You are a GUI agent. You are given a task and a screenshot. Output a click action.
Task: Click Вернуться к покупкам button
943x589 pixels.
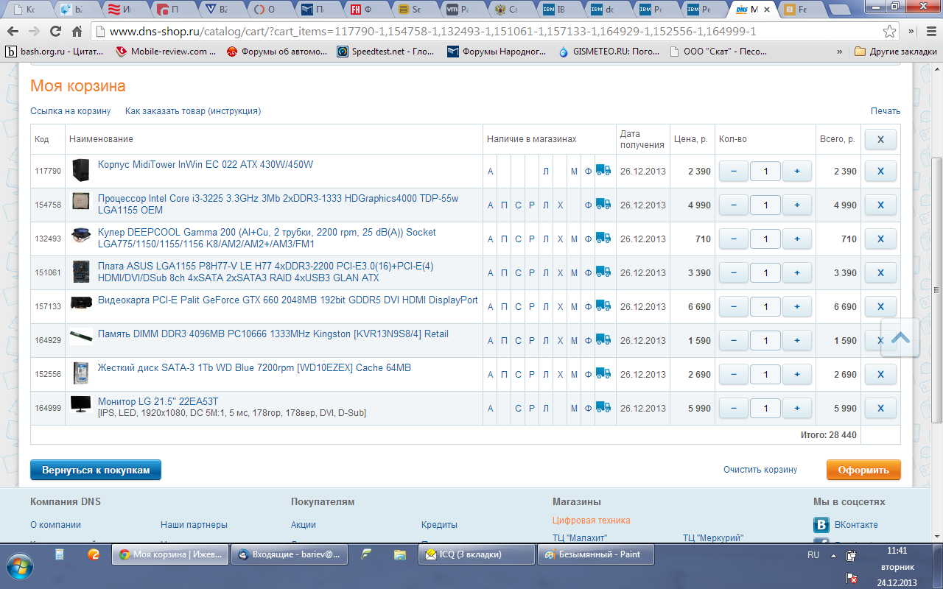pyautogui.click(x=96, y=470)
